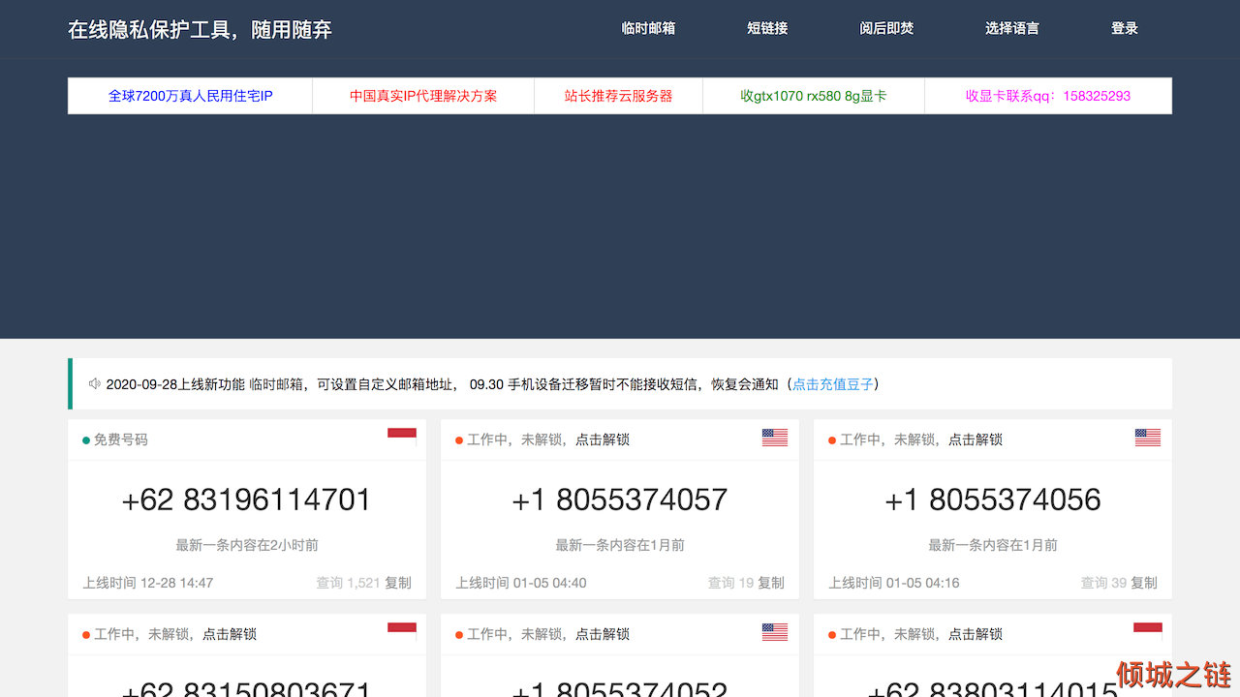Copy the number +1 8055374056 via 复制

click(x=1144, y=583)
